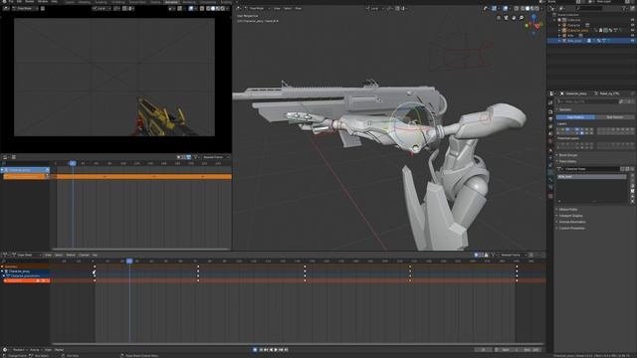
Task: Open Keying menu in timeline
Action: coord(35,349)
